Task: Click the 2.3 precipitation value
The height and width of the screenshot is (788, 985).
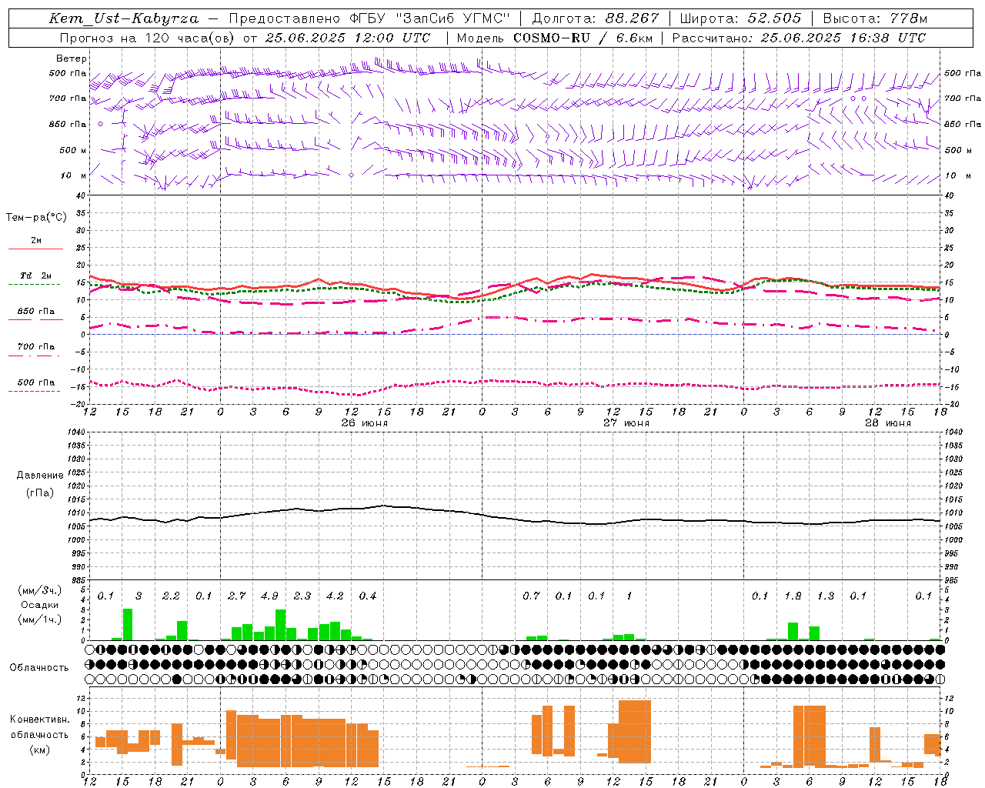Action: [x=302, y=596]
